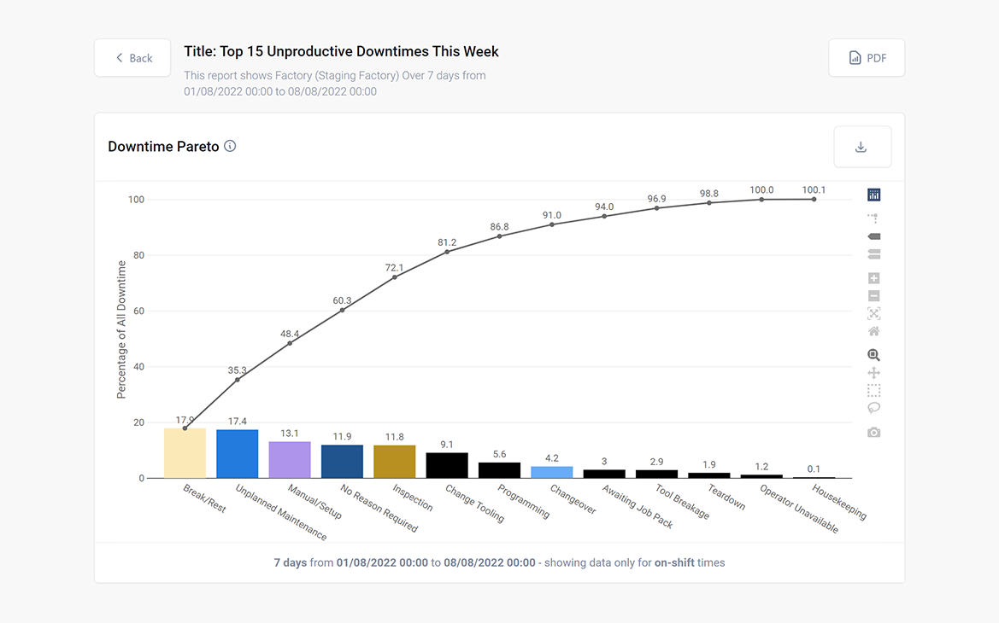
Task: Click the download button beside Downtime Pareto
Action: (861, 147)
